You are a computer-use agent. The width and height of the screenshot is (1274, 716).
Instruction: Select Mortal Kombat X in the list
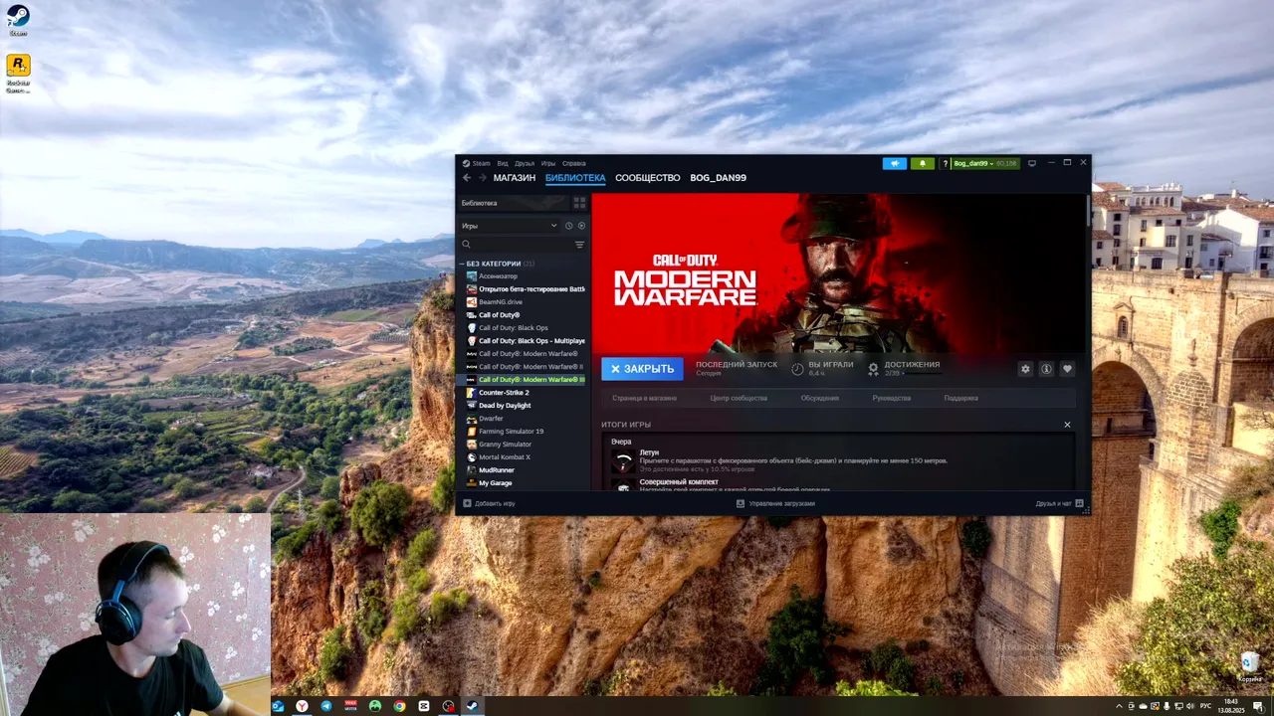coord(525,457)
